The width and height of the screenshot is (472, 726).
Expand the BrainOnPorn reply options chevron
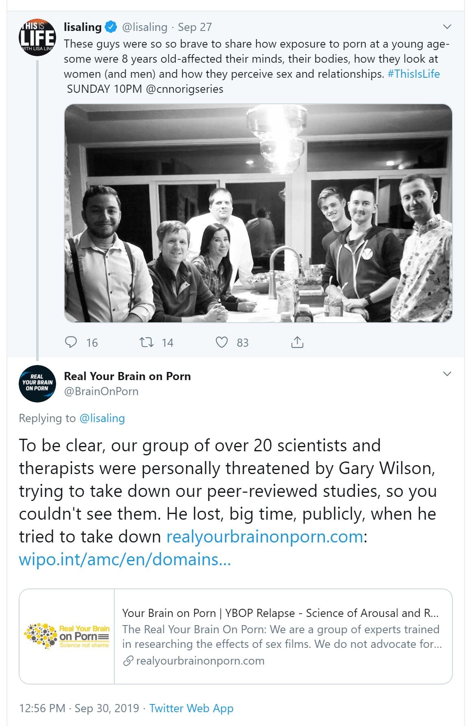pyautogui.click(x=447, y=374)
